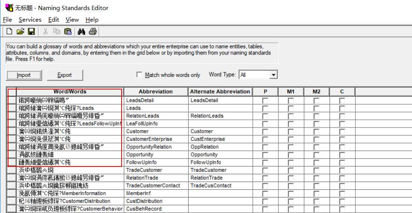
Task: Click the Word/Words column header
Action: (70, 92)
